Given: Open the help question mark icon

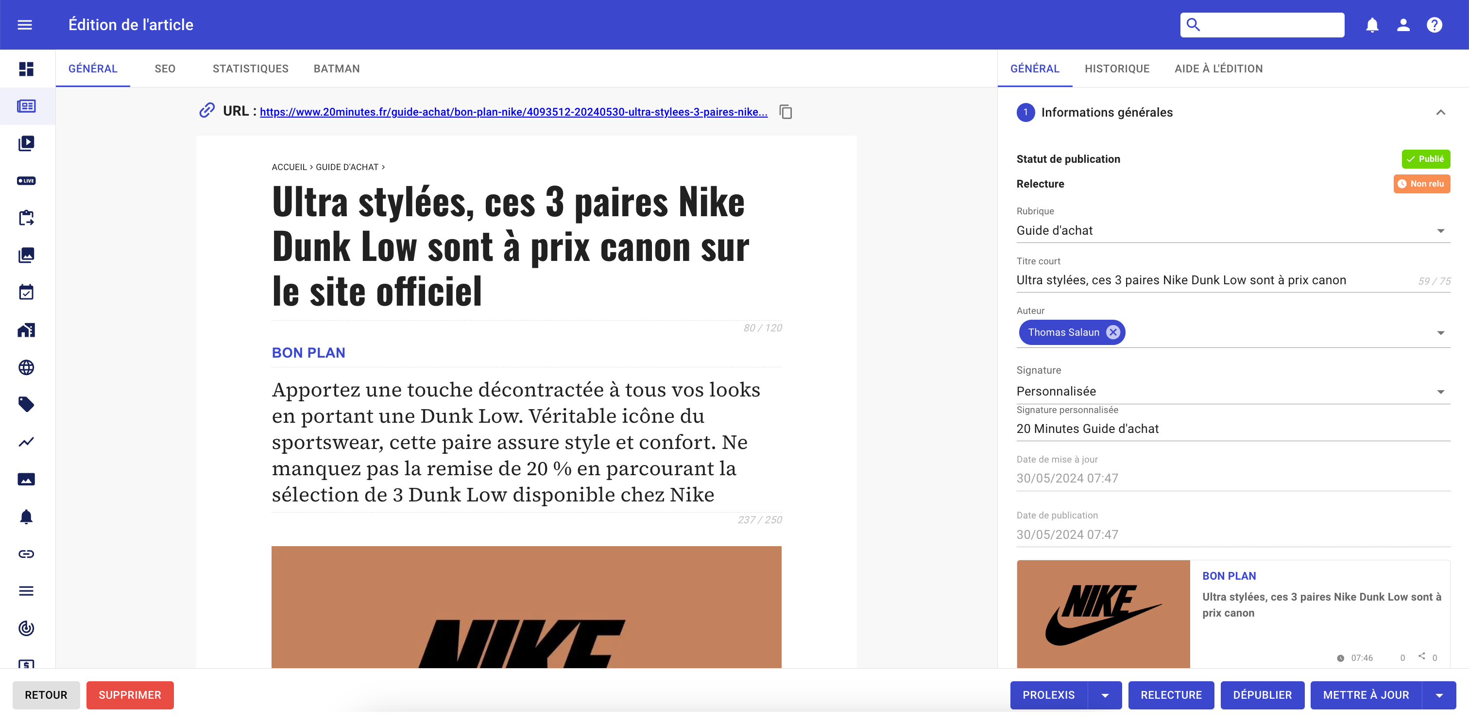Looking at the screenshot, I should tap(1434, 24).
